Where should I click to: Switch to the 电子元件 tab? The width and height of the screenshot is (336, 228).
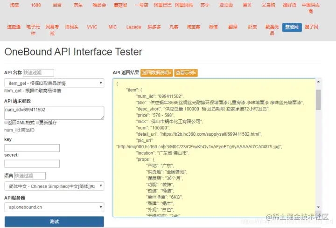pos(33,30)
